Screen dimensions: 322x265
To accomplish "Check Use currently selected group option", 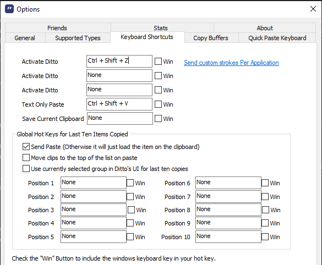I will [x=26, y=169].
